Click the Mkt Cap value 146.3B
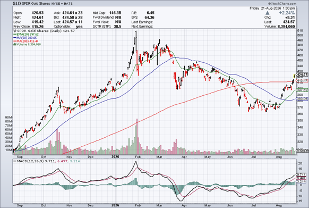The image size is (309, 208). pos(115,13)
